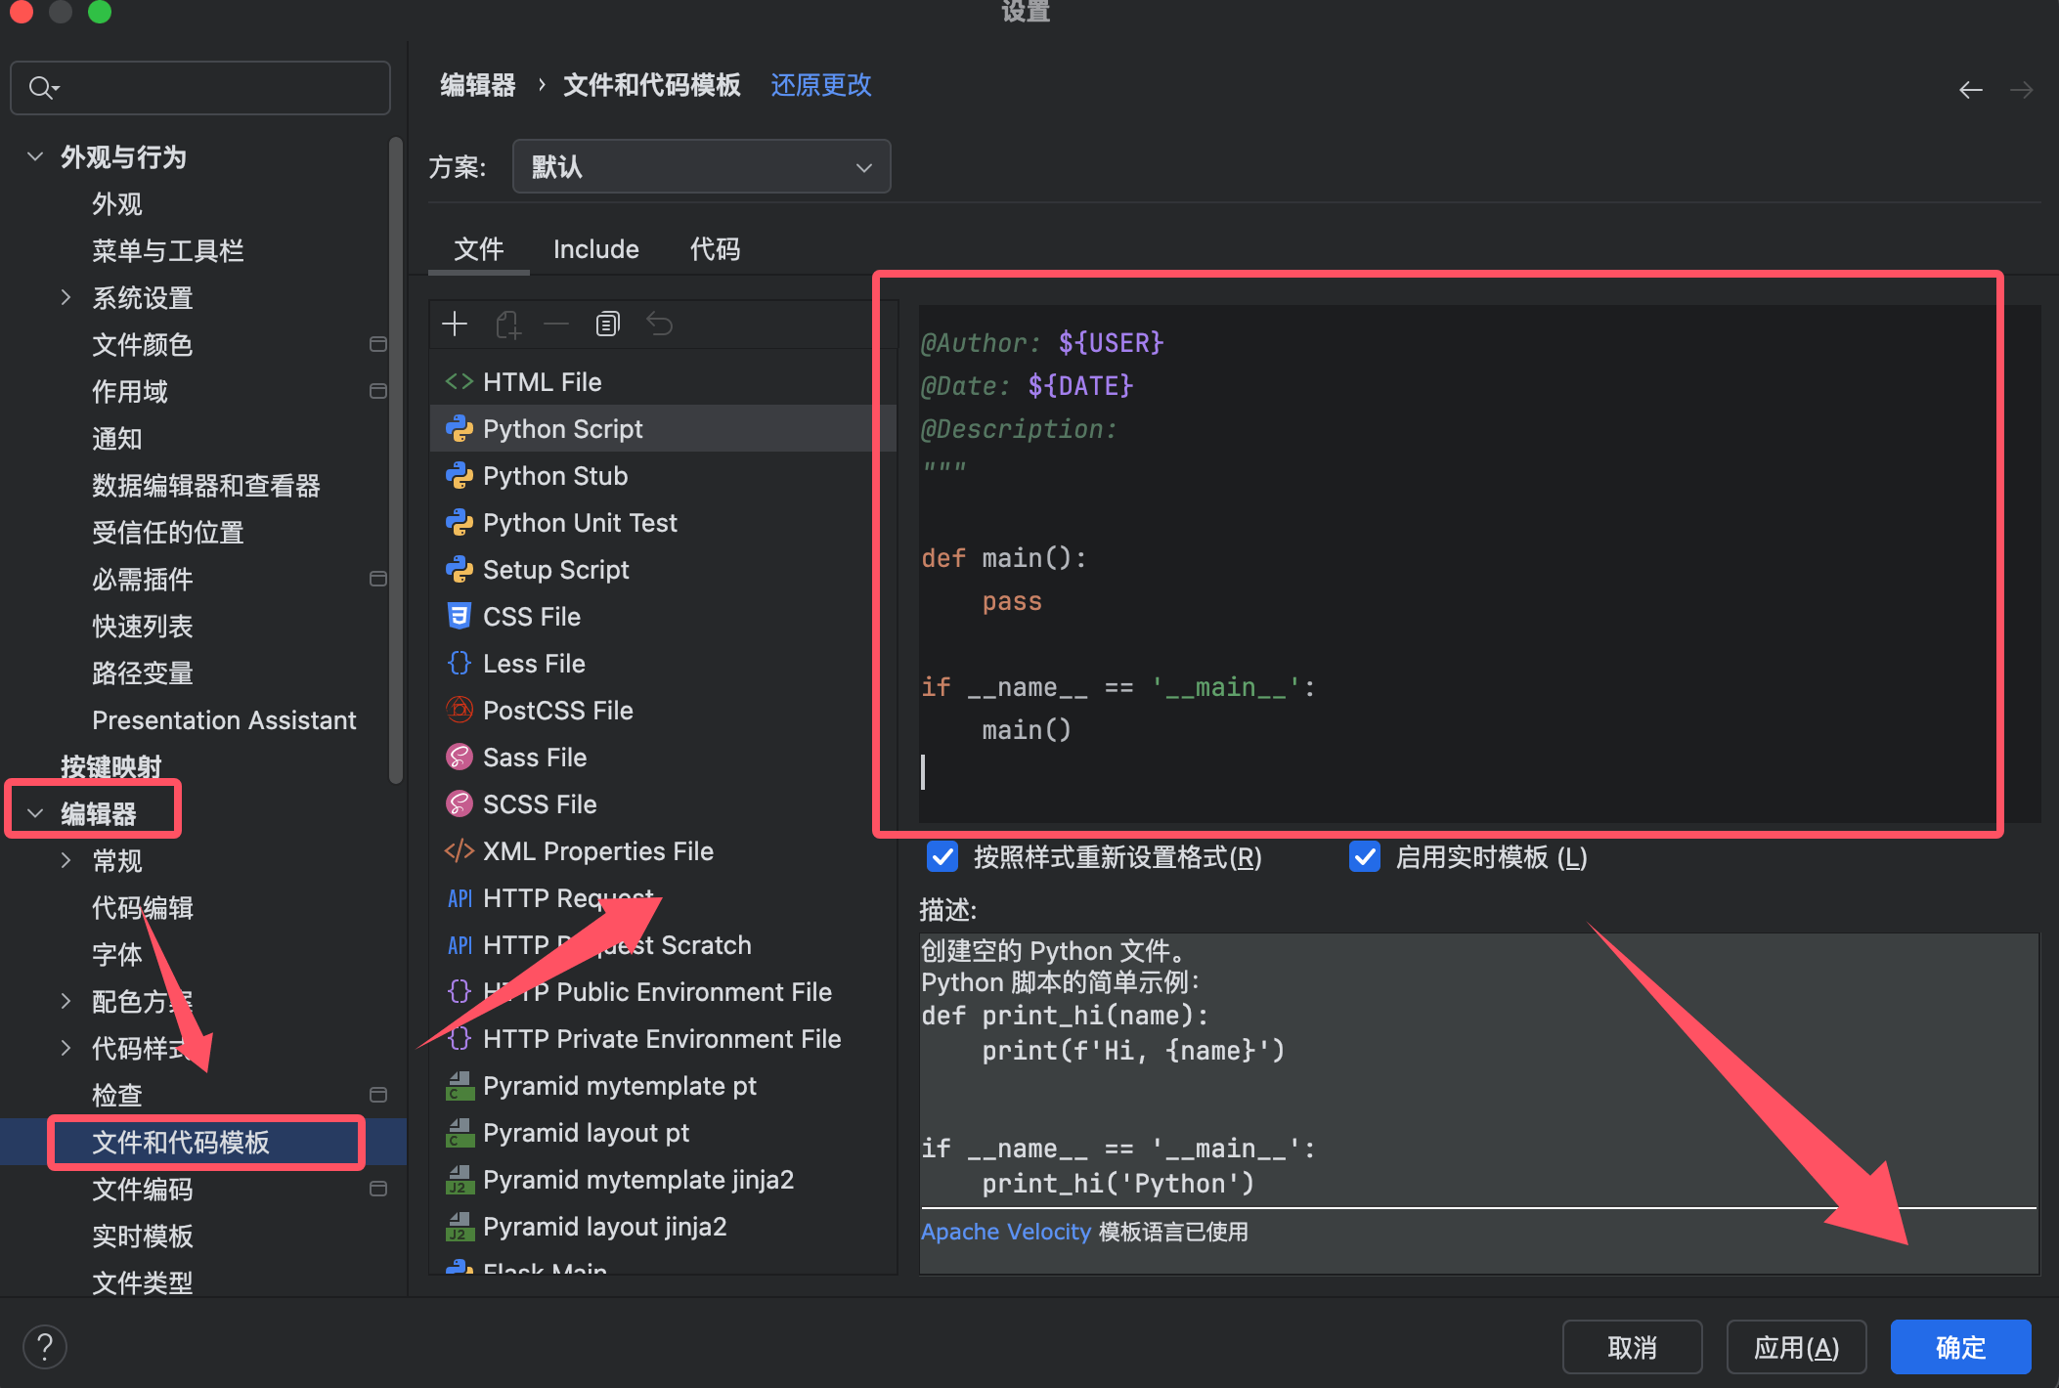Toggle 启用实时模板 checkbox
Viewport: 2059px width, 1388px height.
(x=1364, y=857)
